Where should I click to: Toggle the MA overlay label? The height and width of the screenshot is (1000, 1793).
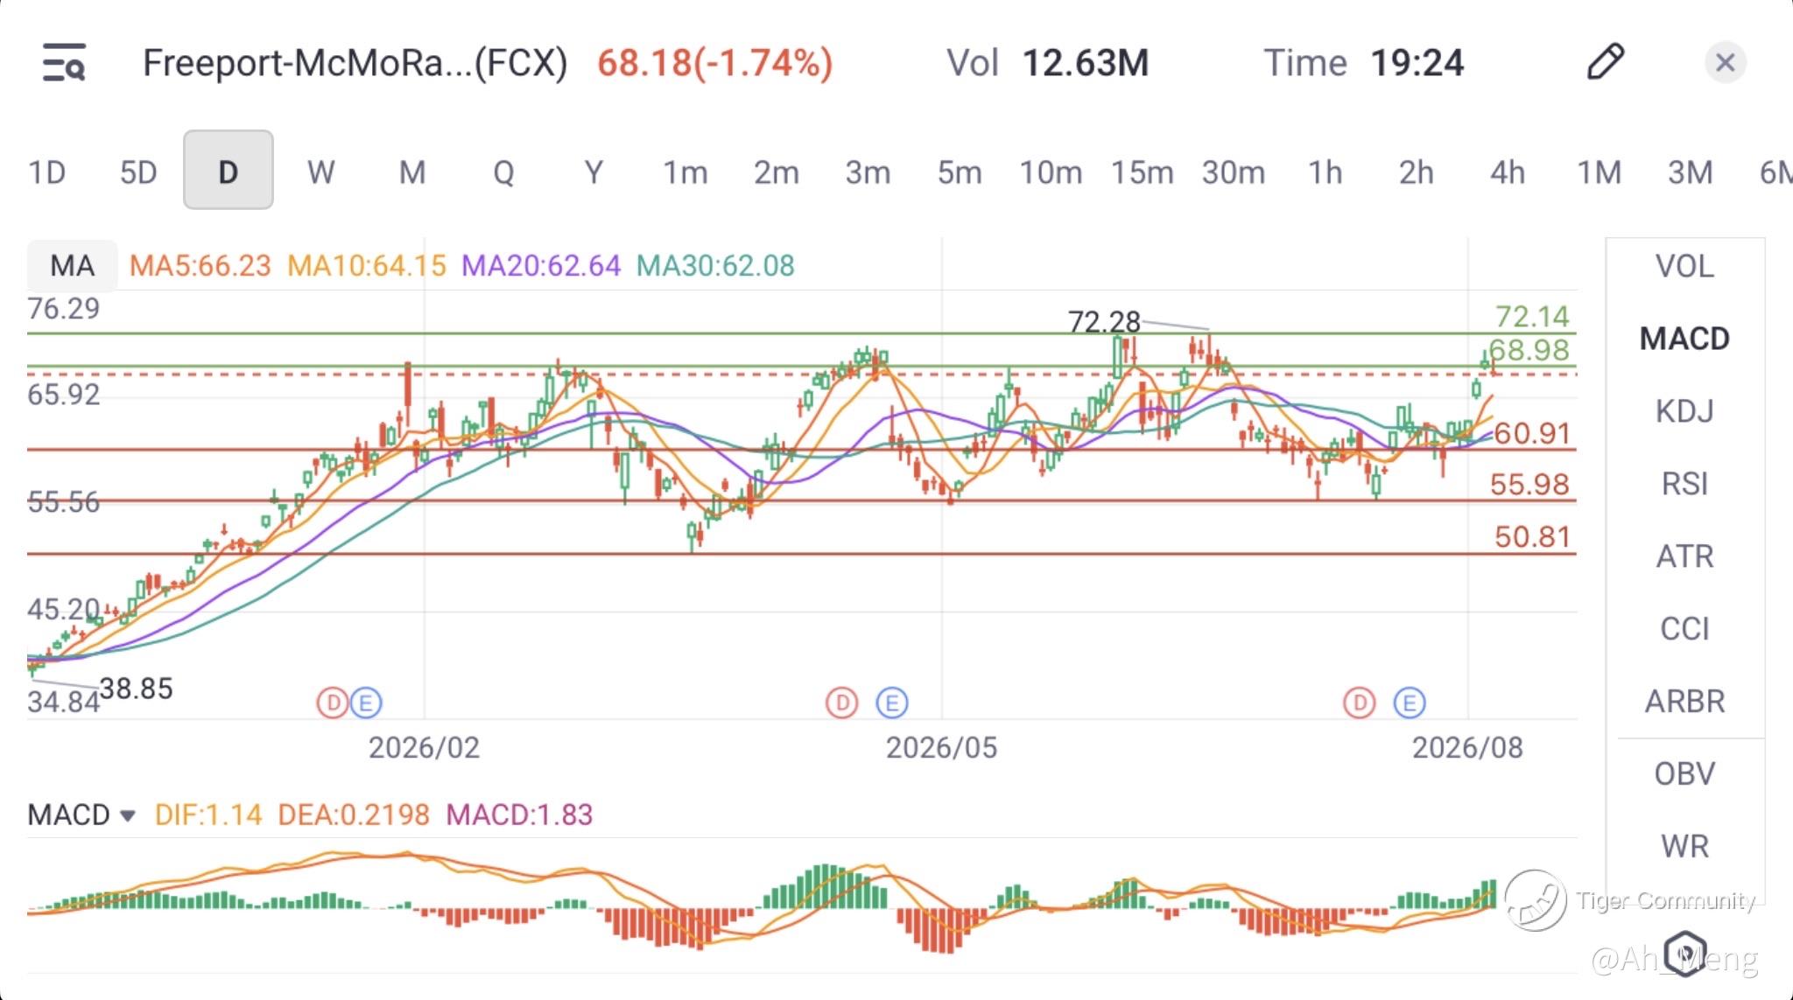(72, 265)
